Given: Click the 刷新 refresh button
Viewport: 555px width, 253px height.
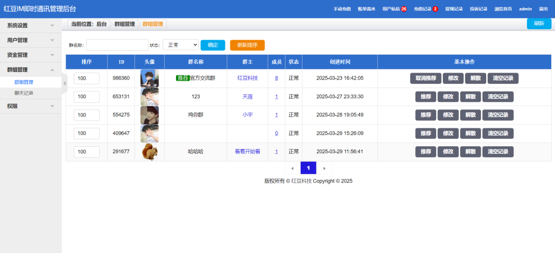Looking at the screenshot, I should [x=538, y=23].
